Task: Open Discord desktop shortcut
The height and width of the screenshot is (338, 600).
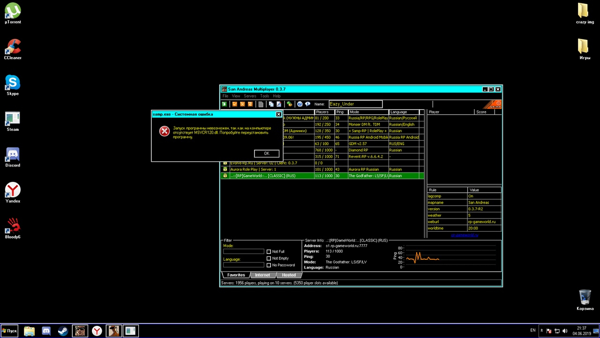Action: click(13, 157)
